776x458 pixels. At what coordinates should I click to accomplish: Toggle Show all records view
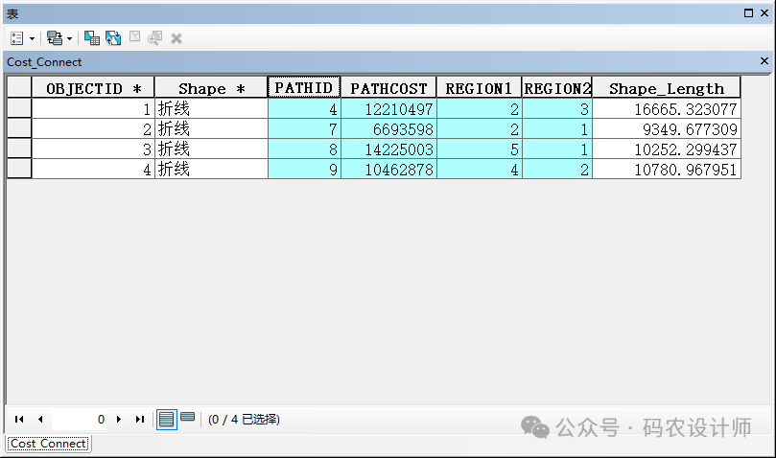tap(167, 420)
